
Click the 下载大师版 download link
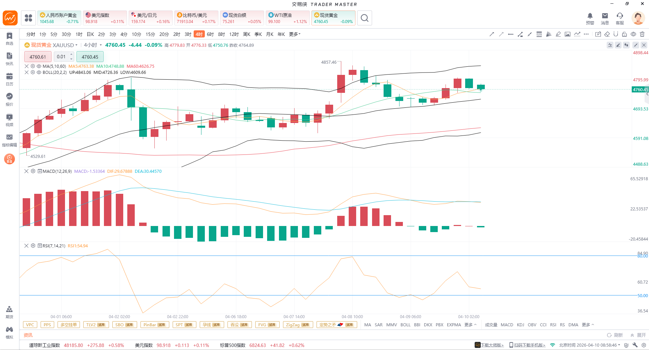489,345
